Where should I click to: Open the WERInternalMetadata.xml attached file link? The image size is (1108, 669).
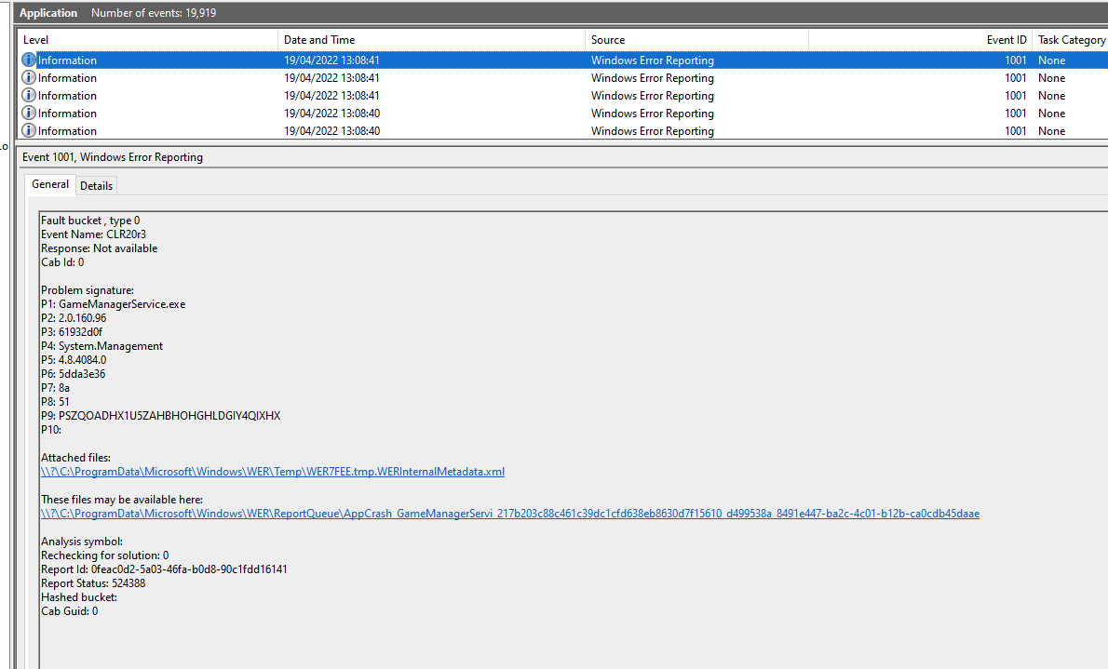(272, 471)
